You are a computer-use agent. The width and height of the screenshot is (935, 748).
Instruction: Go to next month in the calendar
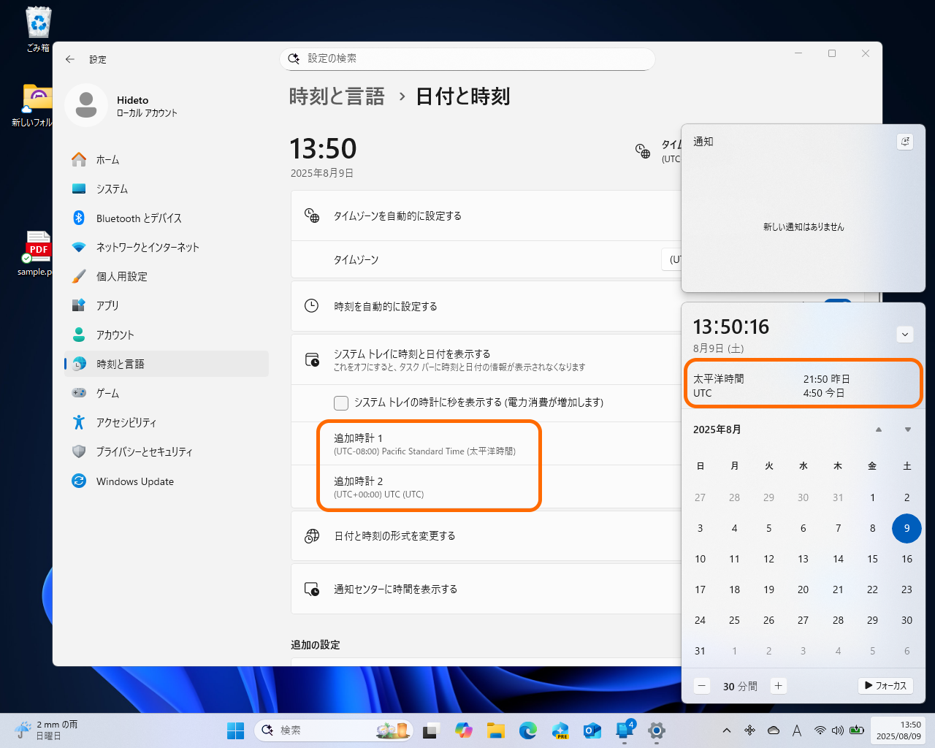pyautogui.click(x=906, y=430)
